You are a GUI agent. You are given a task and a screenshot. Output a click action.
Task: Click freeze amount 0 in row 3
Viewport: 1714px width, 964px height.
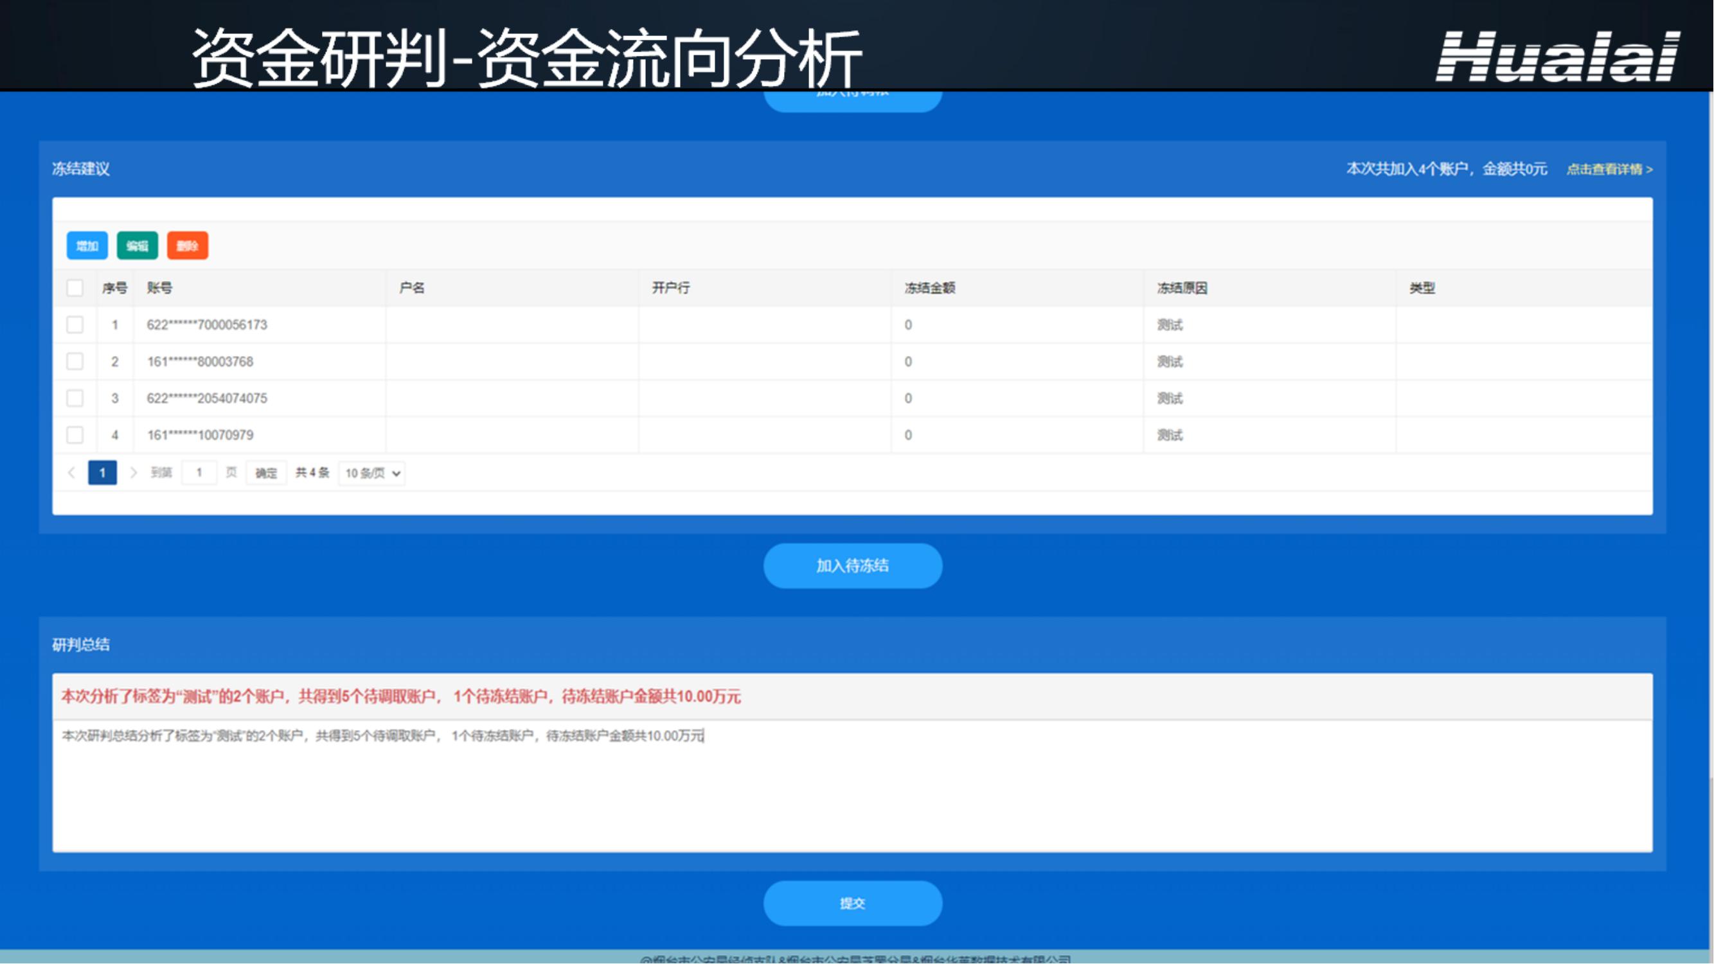coord(908,398)
